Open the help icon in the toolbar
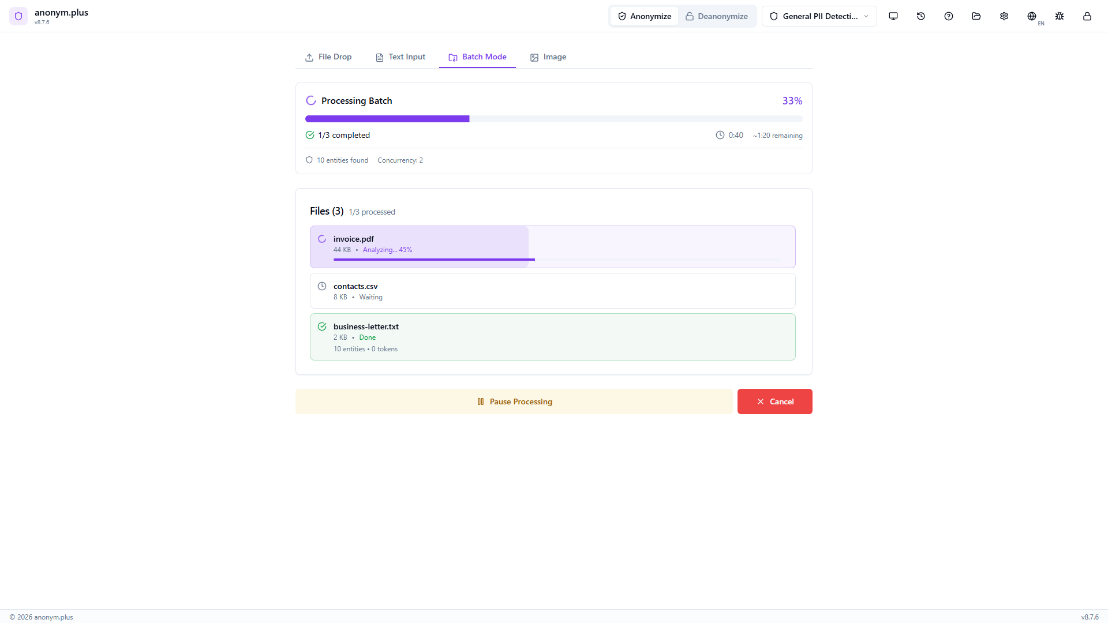Screen dimensions: 1108x623 [948, 16]
